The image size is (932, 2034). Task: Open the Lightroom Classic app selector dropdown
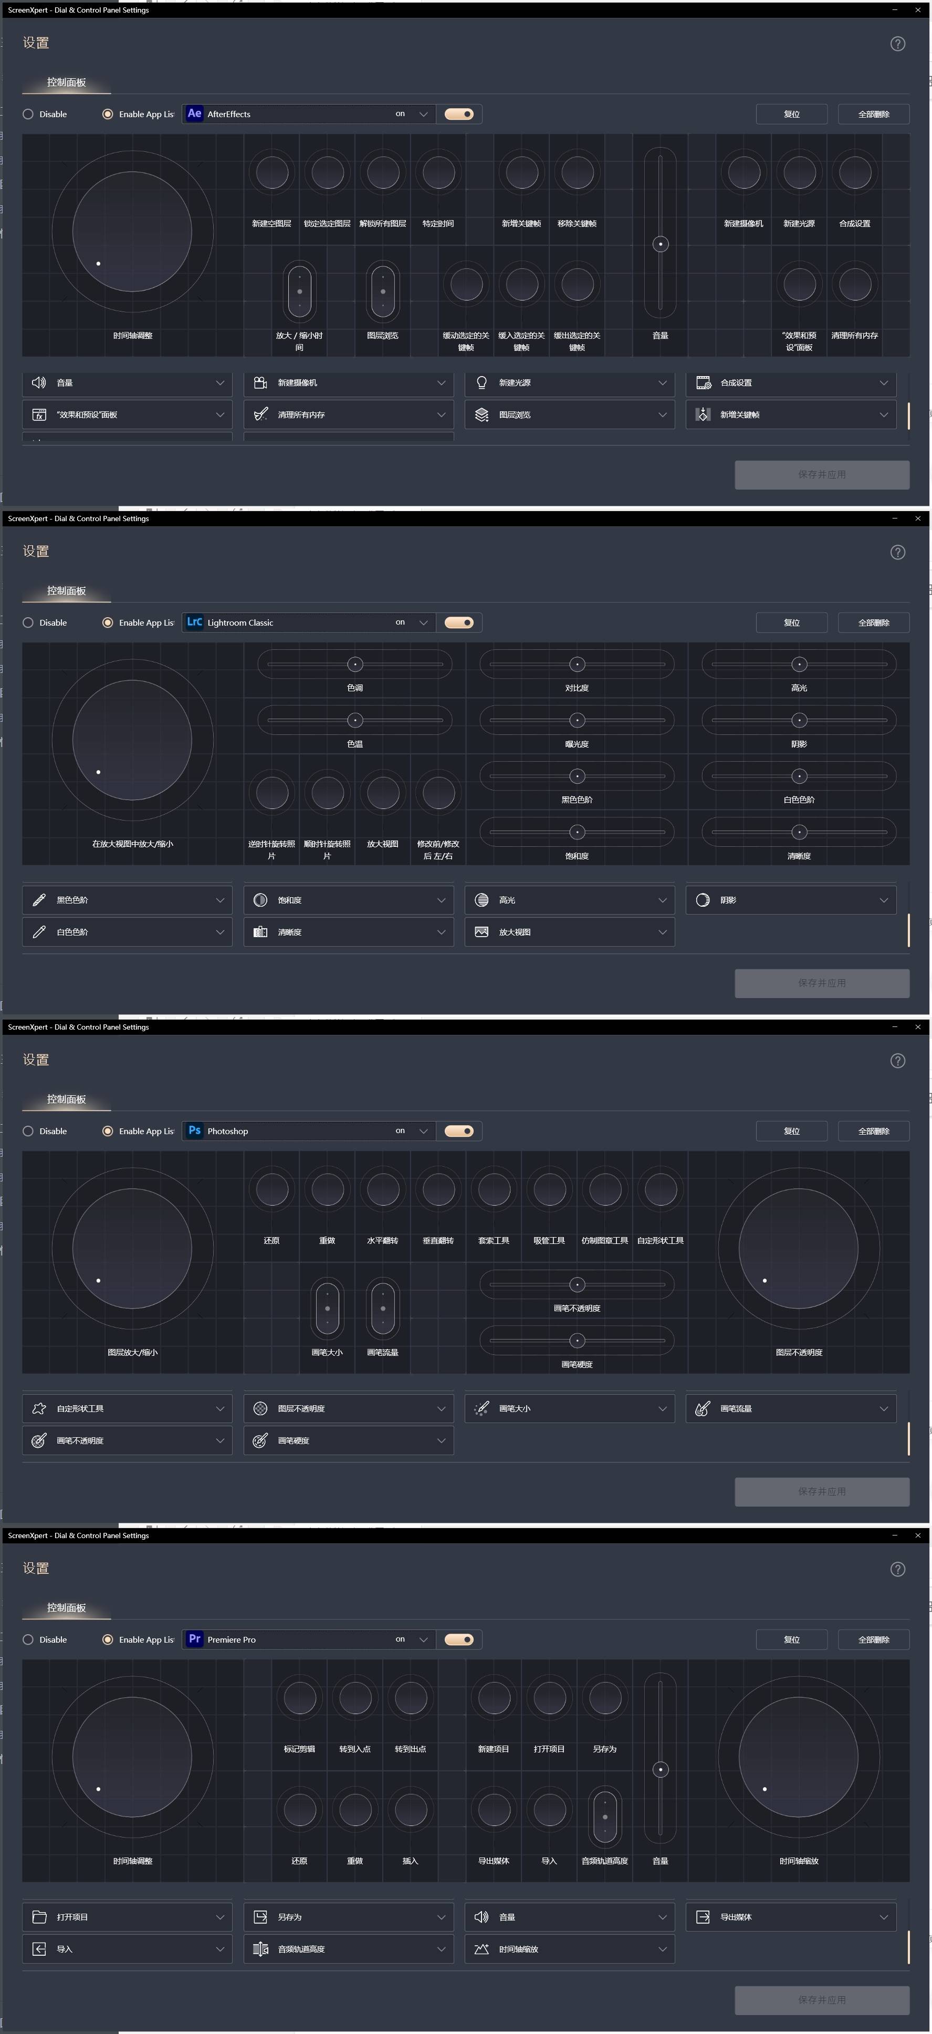309,622
